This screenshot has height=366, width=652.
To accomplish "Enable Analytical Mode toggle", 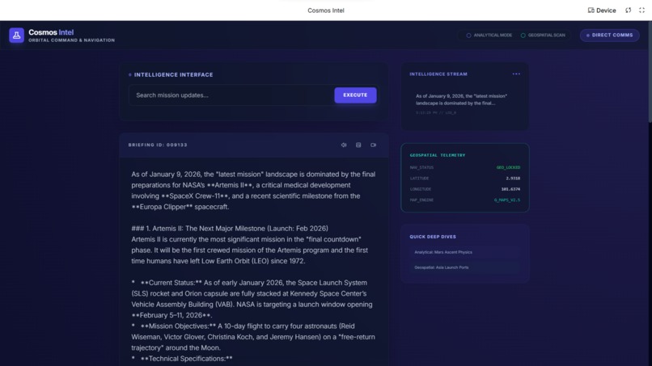I will pyautogui.click(x=489, y=36).
